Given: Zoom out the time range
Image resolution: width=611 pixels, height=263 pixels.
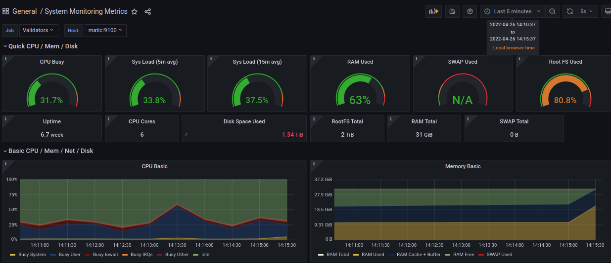Looking at the screenshot, I should 553,11.
